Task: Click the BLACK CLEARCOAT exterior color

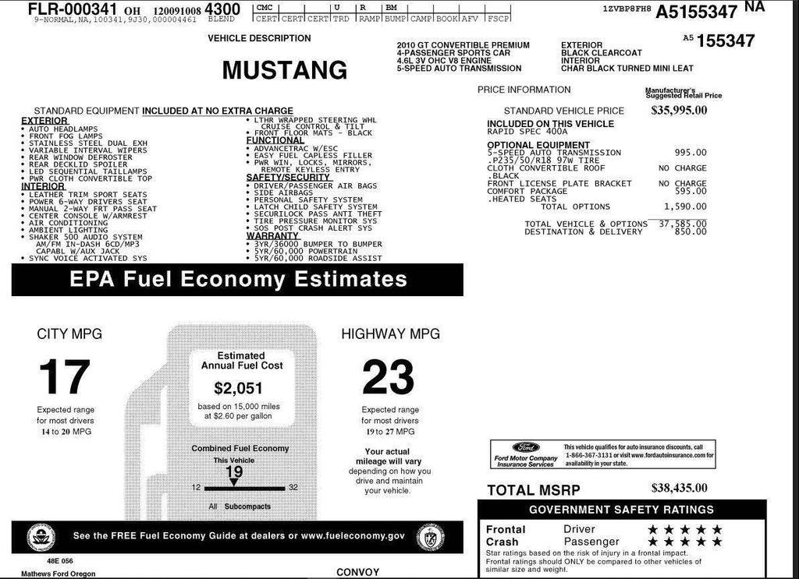Action: [602, 53]
